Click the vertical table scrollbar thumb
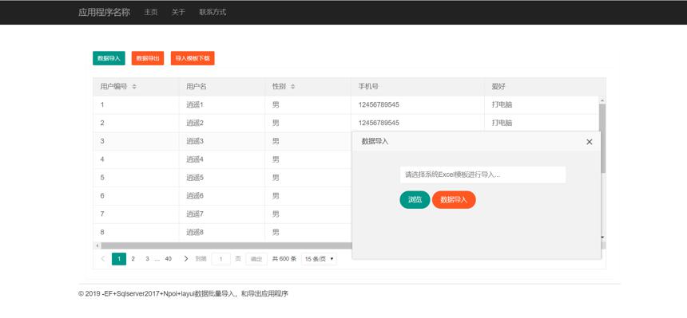Image resolution: width=687 pixels, height=318 pixels. [x=602, y=138]
